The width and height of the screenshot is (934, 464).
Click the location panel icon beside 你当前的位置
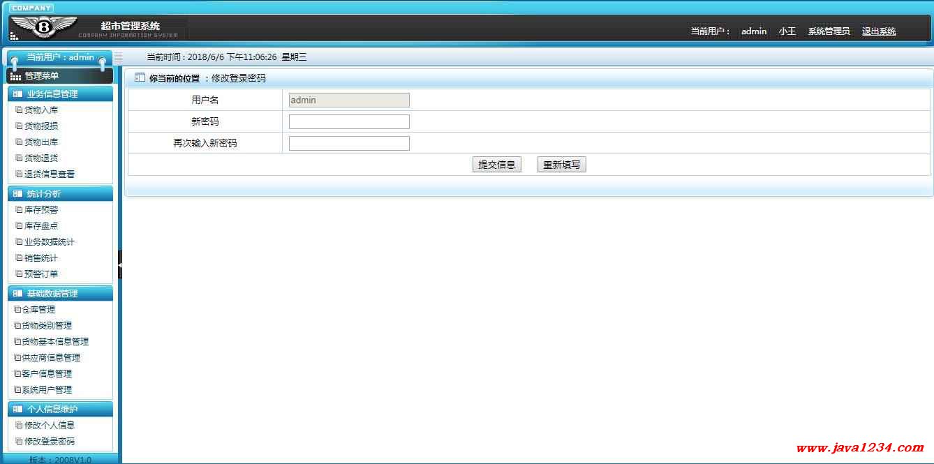pyautogui.click(x=140, y=78)
